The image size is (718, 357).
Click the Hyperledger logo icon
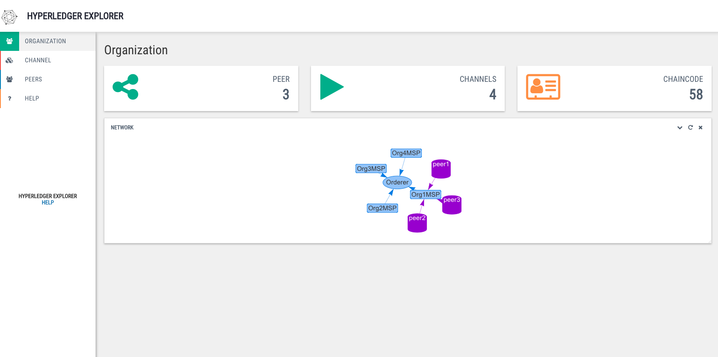pyautogui.click(x=9, y=17)
